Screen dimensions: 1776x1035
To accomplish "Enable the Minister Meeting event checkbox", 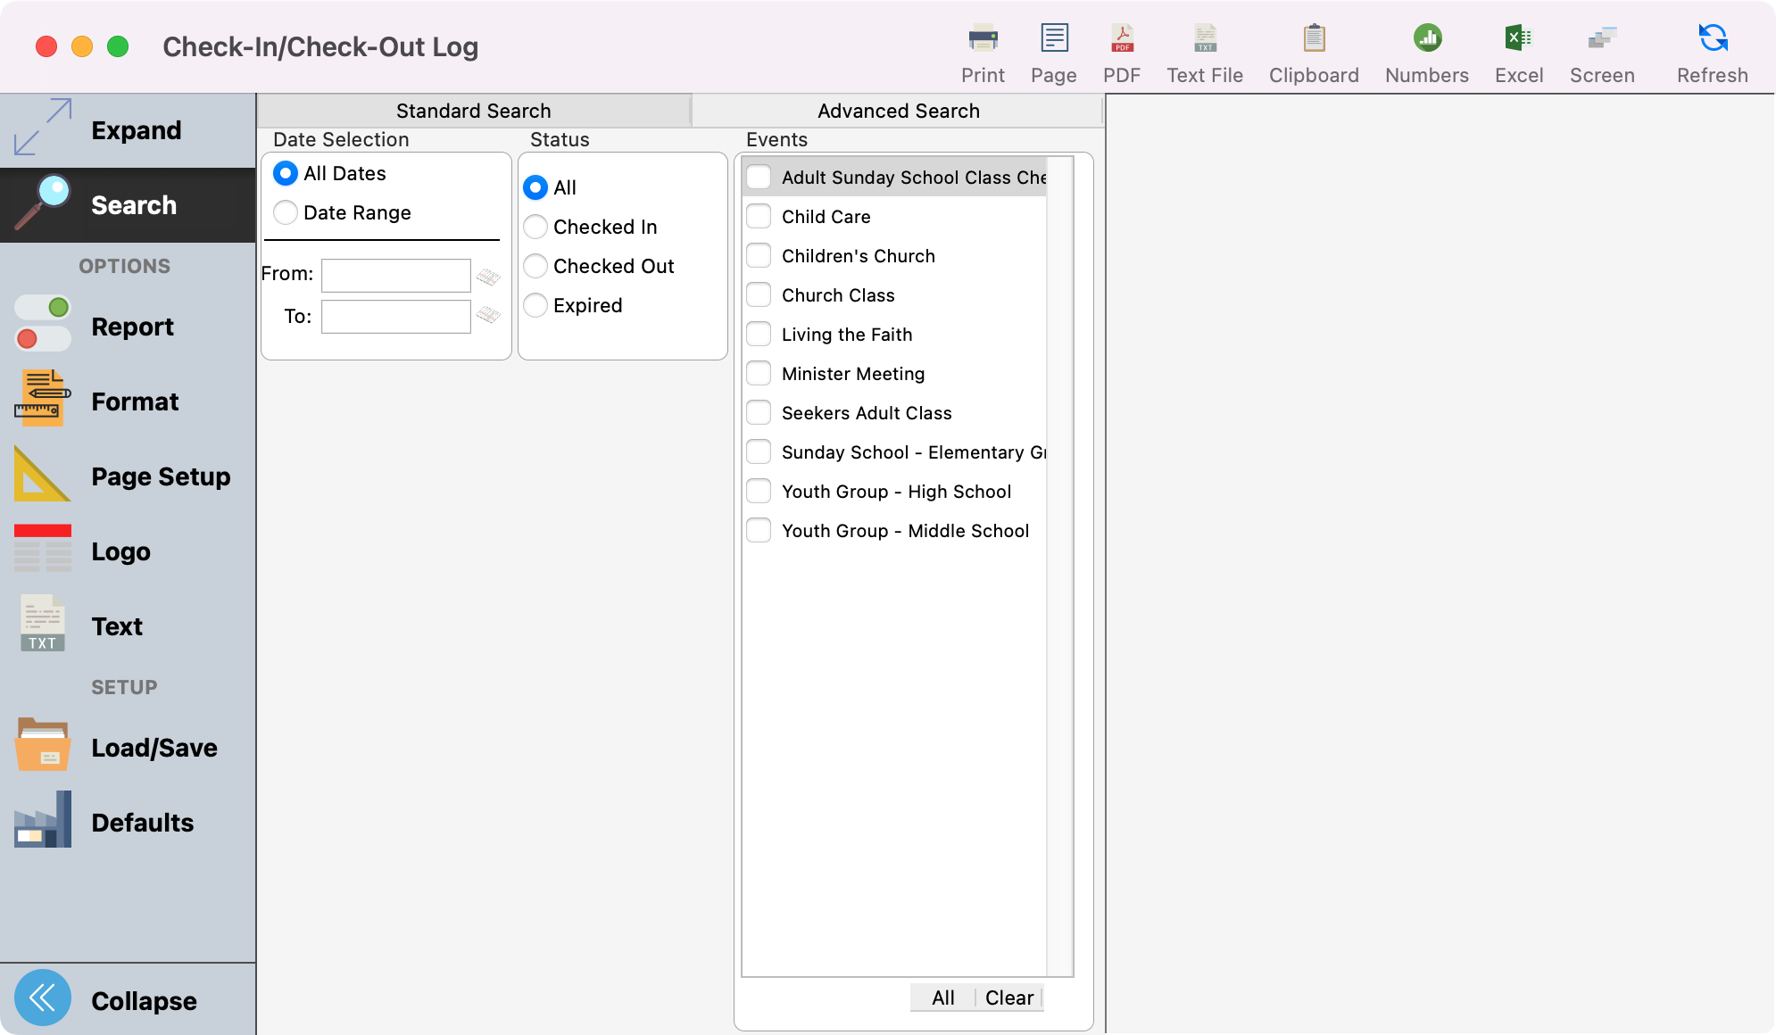I will (759, 374).
